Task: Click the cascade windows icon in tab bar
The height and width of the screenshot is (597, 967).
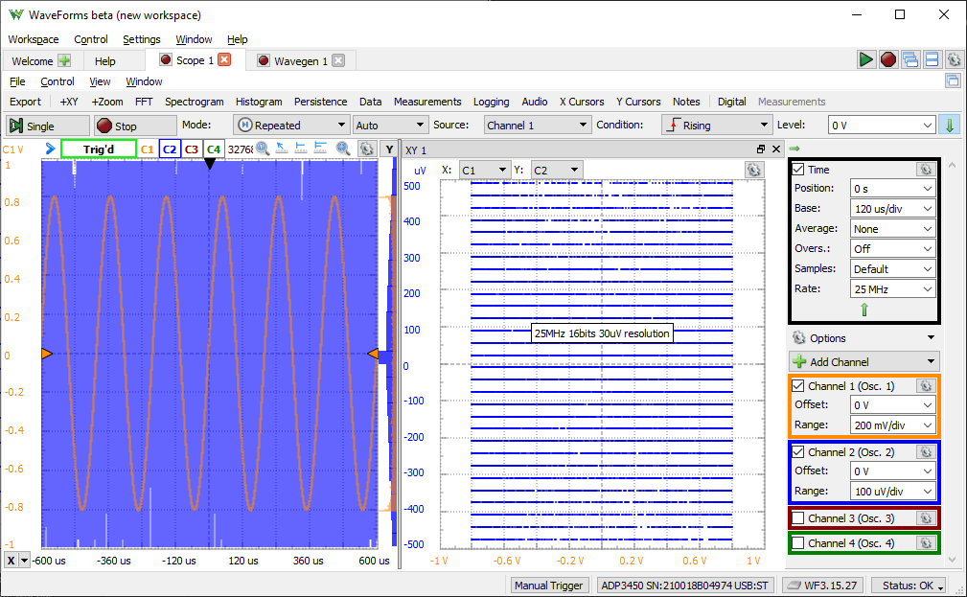Action: (910, 59)
